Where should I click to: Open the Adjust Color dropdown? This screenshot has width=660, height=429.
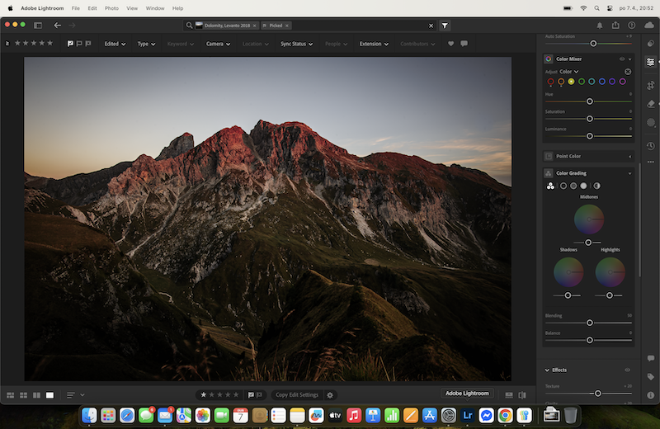(x=569, y=72)
